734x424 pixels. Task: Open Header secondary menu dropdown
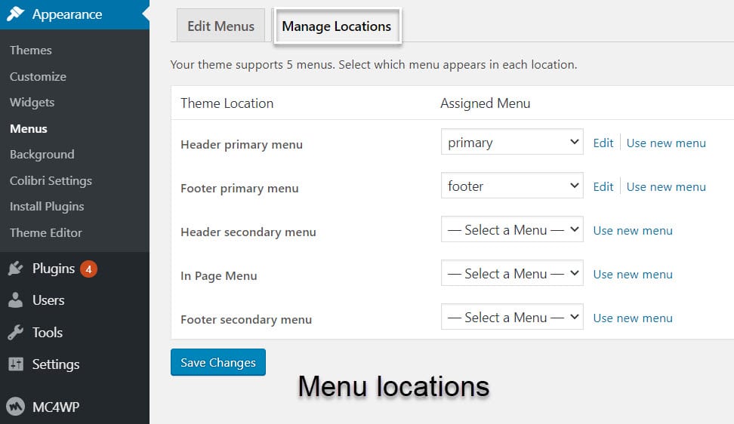[512, 229]
